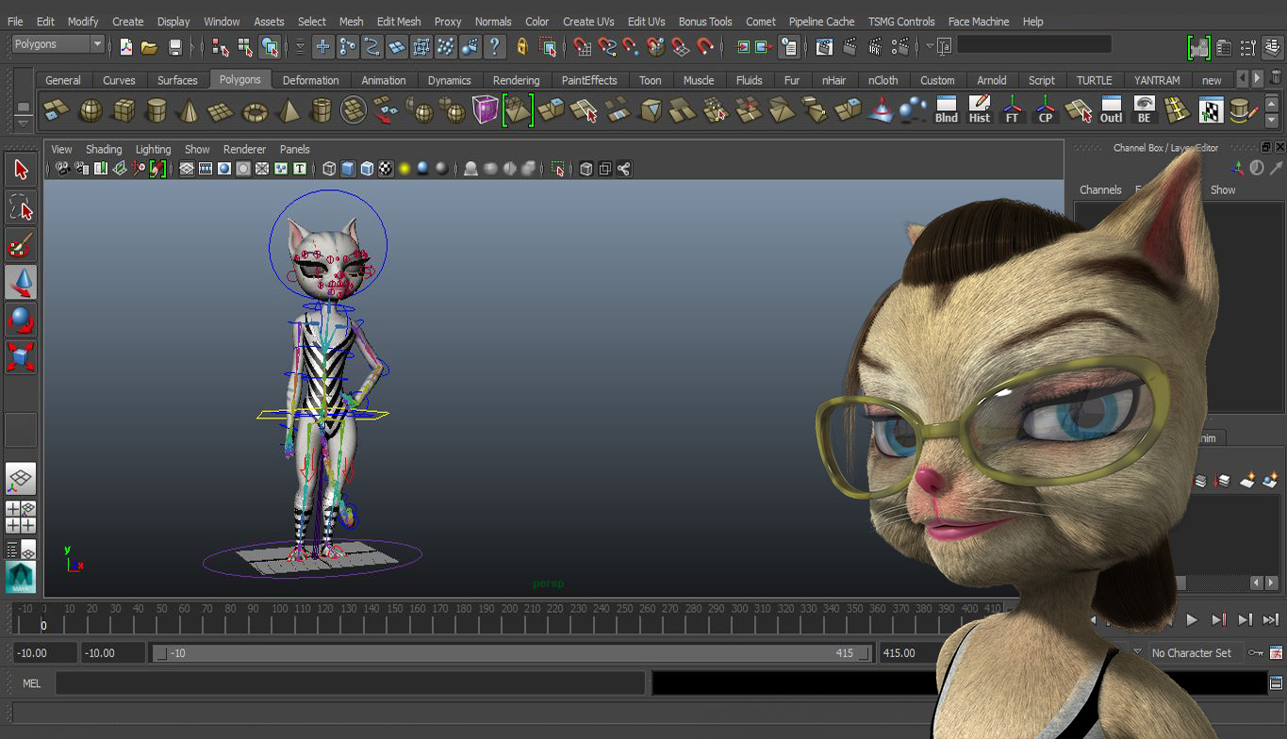Click the FT shelf button
This screenshot has width=1287, height=739.
(1013, 110)
